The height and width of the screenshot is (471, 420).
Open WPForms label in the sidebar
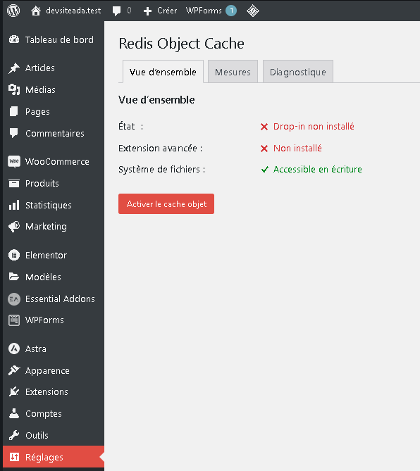[44, 320]
